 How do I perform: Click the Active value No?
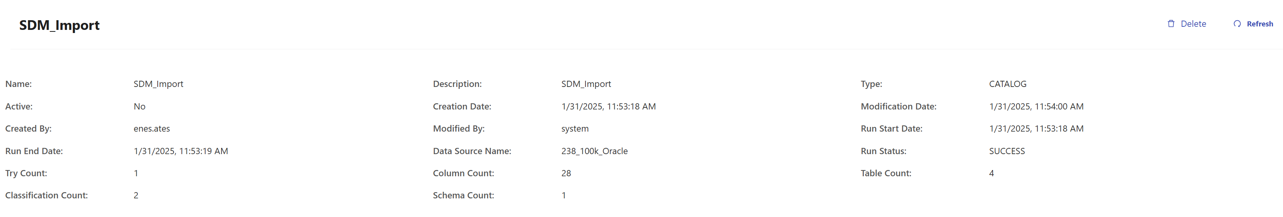139,106
